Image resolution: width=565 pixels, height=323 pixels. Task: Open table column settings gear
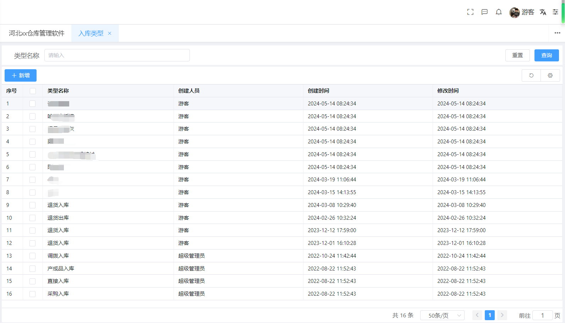tap(550, 75)
